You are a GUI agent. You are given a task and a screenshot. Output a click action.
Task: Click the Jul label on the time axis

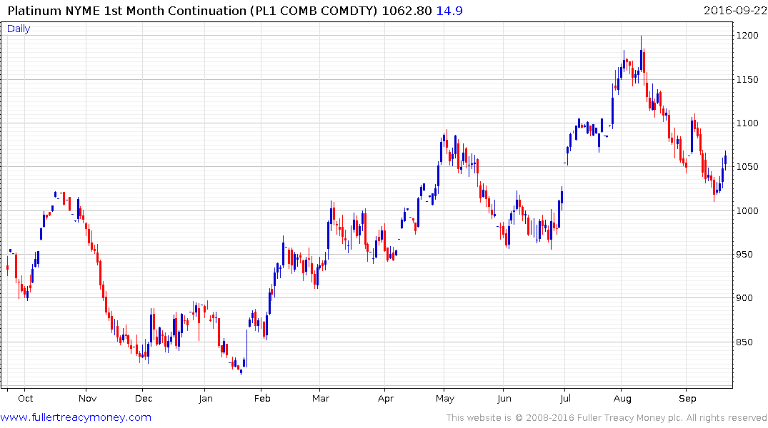pos(566,399)
